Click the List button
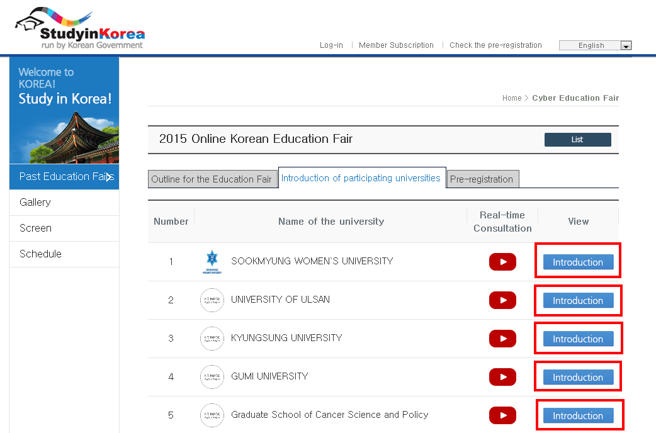The image size is (656, 433). [x=578, y=140]
